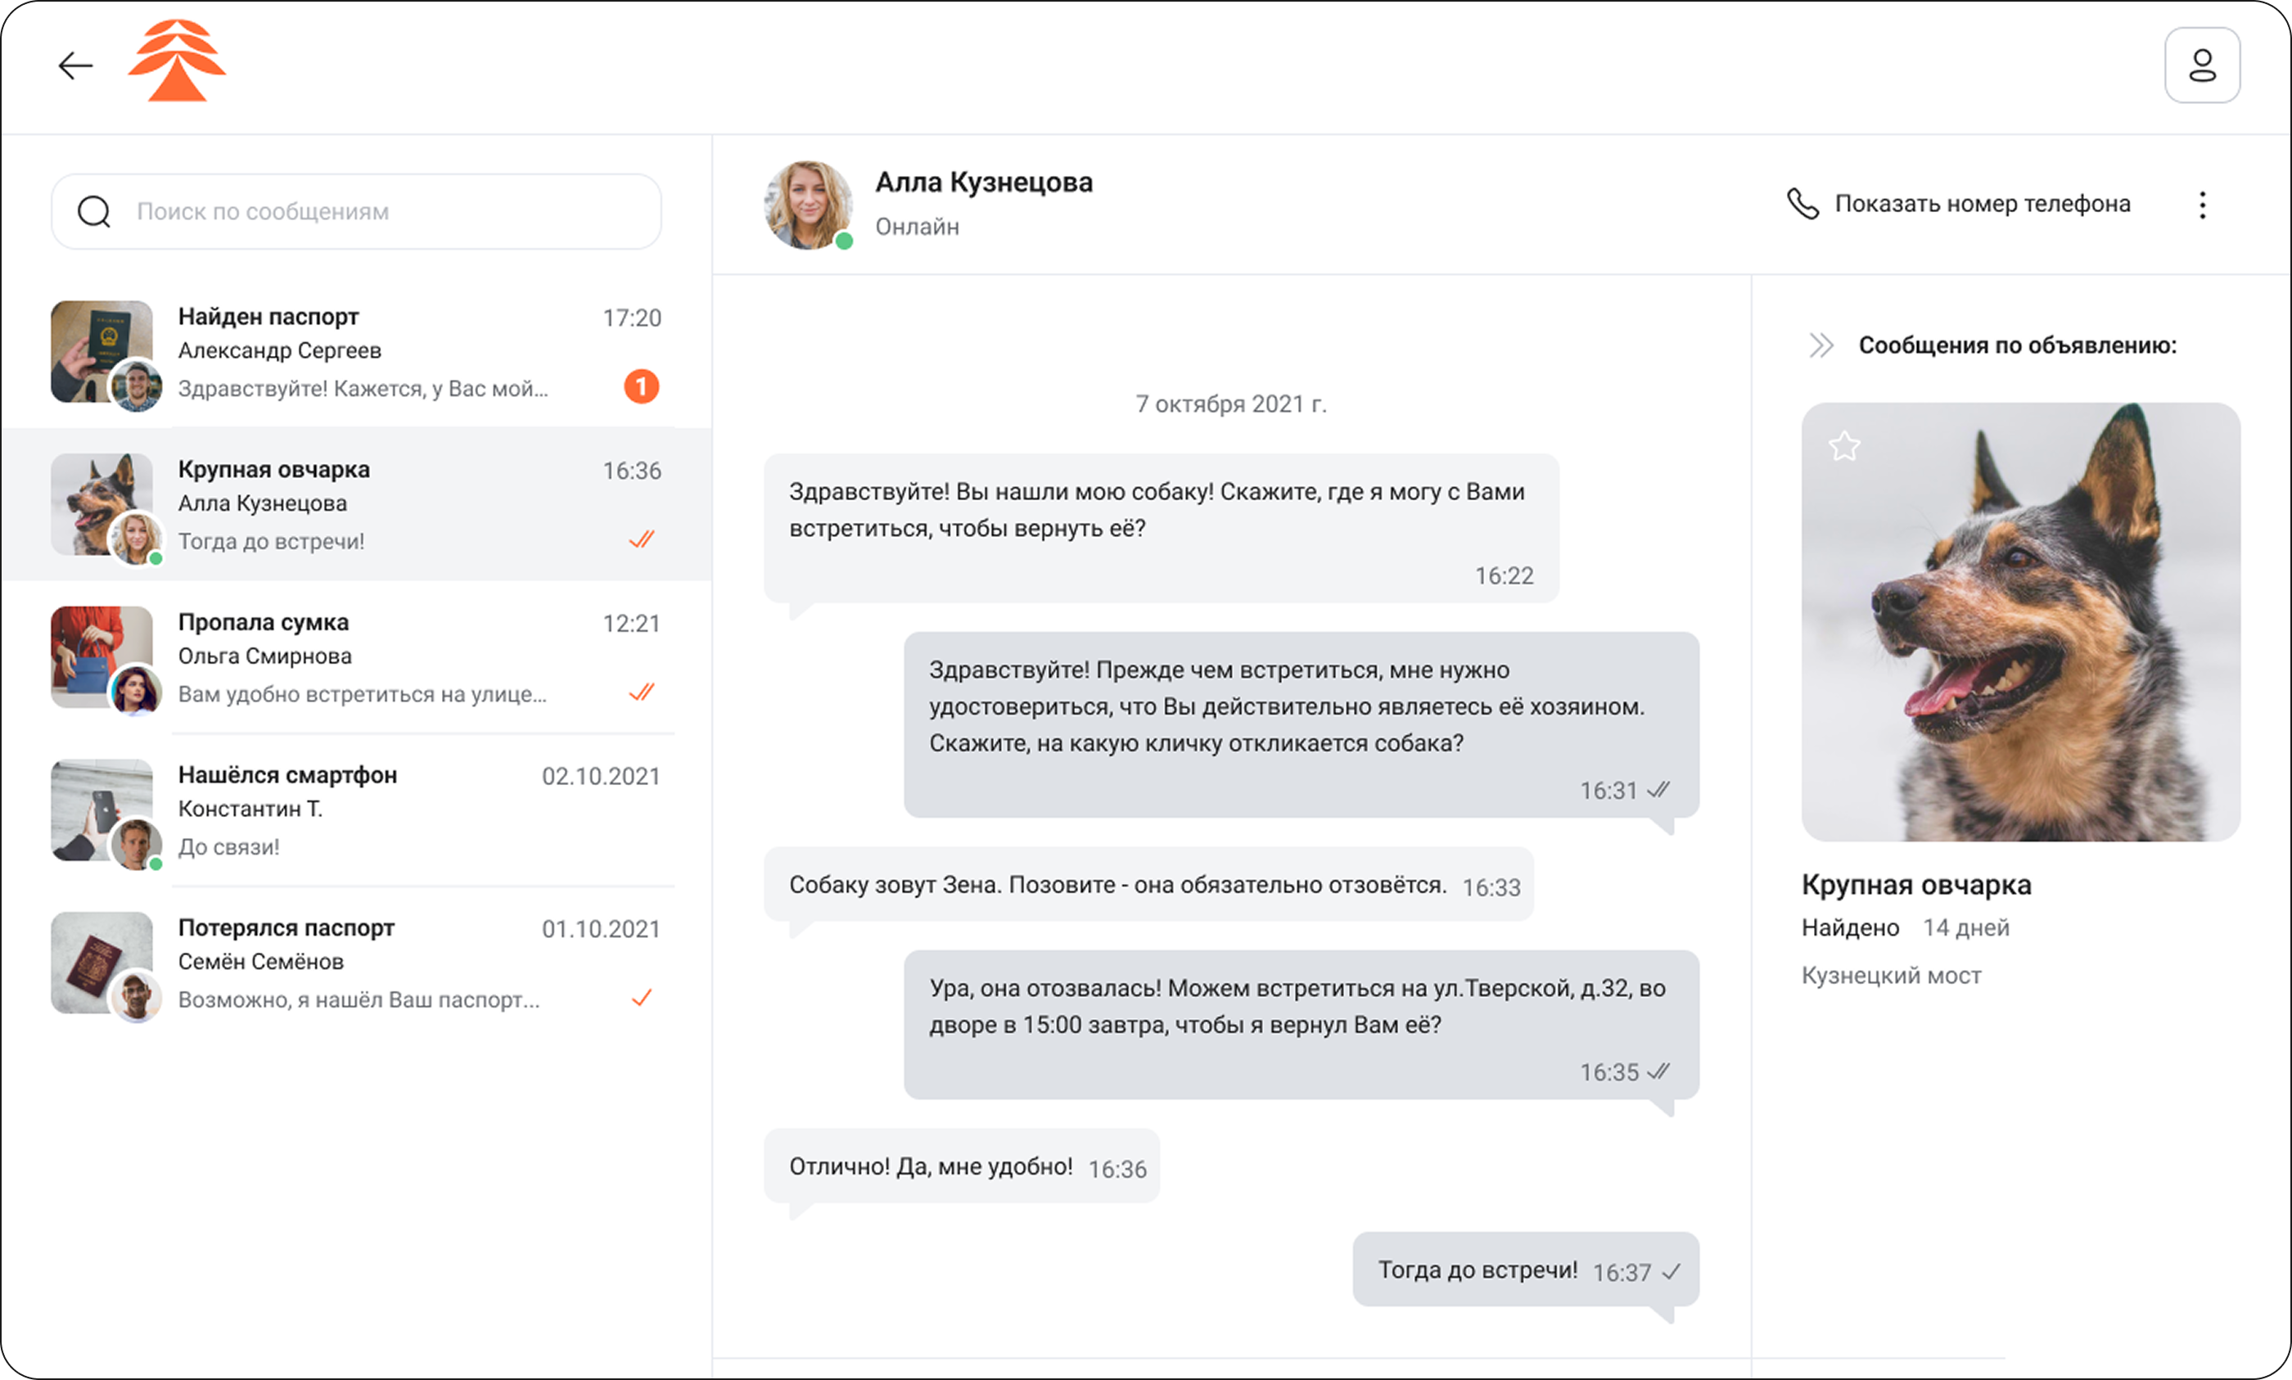Click the timestamp 17:20 in the chat list

631,318
